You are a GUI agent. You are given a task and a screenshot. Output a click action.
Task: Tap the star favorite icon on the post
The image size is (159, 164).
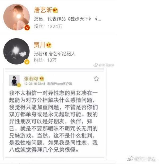point(96,79)
